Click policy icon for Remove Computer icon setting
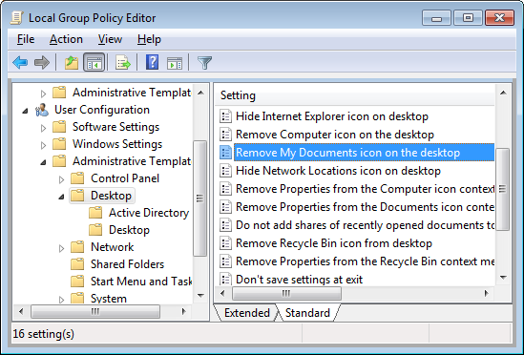 (x=225, y=135)
